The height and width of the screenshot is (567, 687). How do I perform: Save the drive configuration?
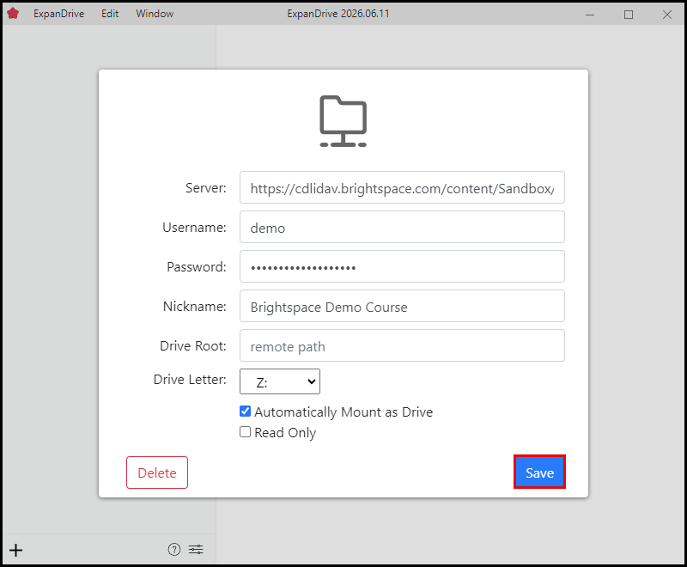tap(539, 472)
